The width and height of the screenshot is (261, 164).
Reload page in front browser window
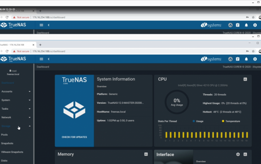click(7, 51)
